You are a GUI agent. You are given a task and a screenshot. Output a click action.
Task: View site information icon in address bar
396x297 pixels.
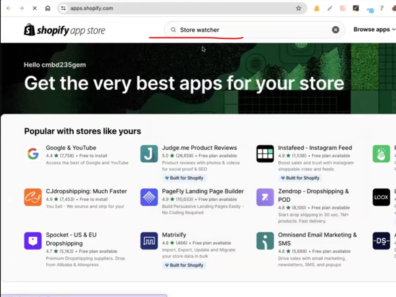coord(63,8)
